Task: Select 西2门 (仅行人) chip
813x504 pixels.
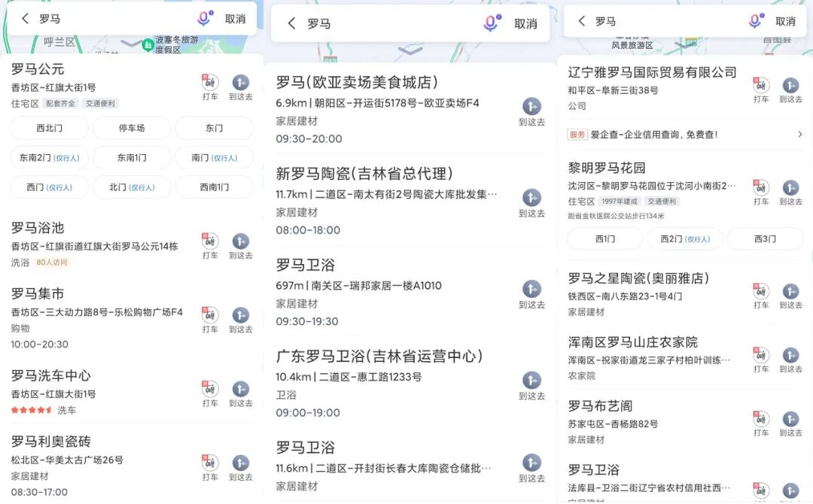Action: click(685, 238)
